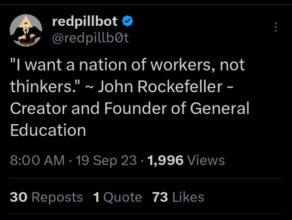Click the tweet's first line about workers
292x220 pixels.
127,65
